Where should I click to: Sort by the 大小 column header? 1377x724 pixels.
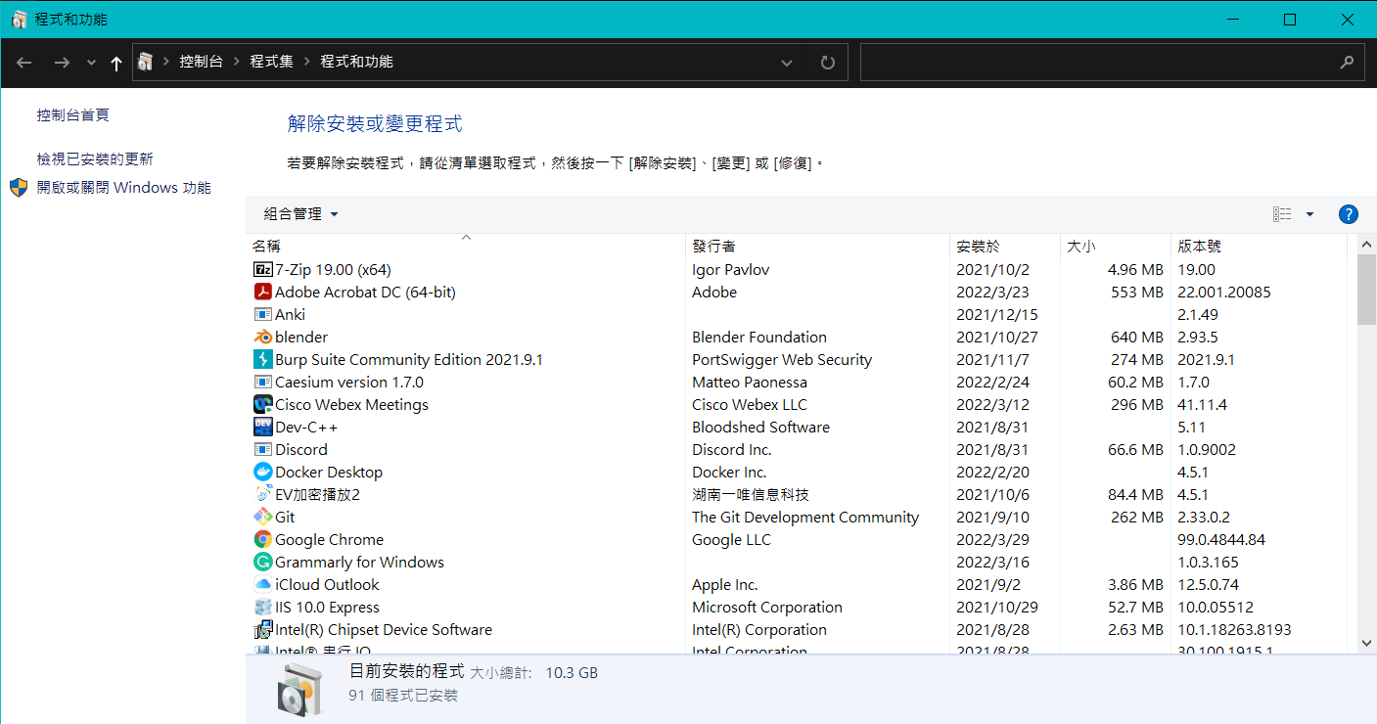[x=1116, y=246]
